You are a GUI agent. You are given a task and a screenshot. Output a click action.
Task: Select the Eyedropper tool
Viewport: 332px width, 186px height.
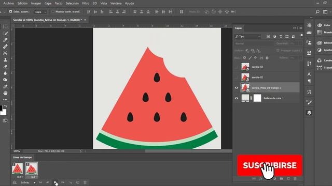pyautogui.click(x=5, y=40)
